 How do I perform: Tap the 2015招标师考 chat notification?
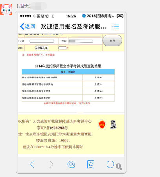(103, 16)
